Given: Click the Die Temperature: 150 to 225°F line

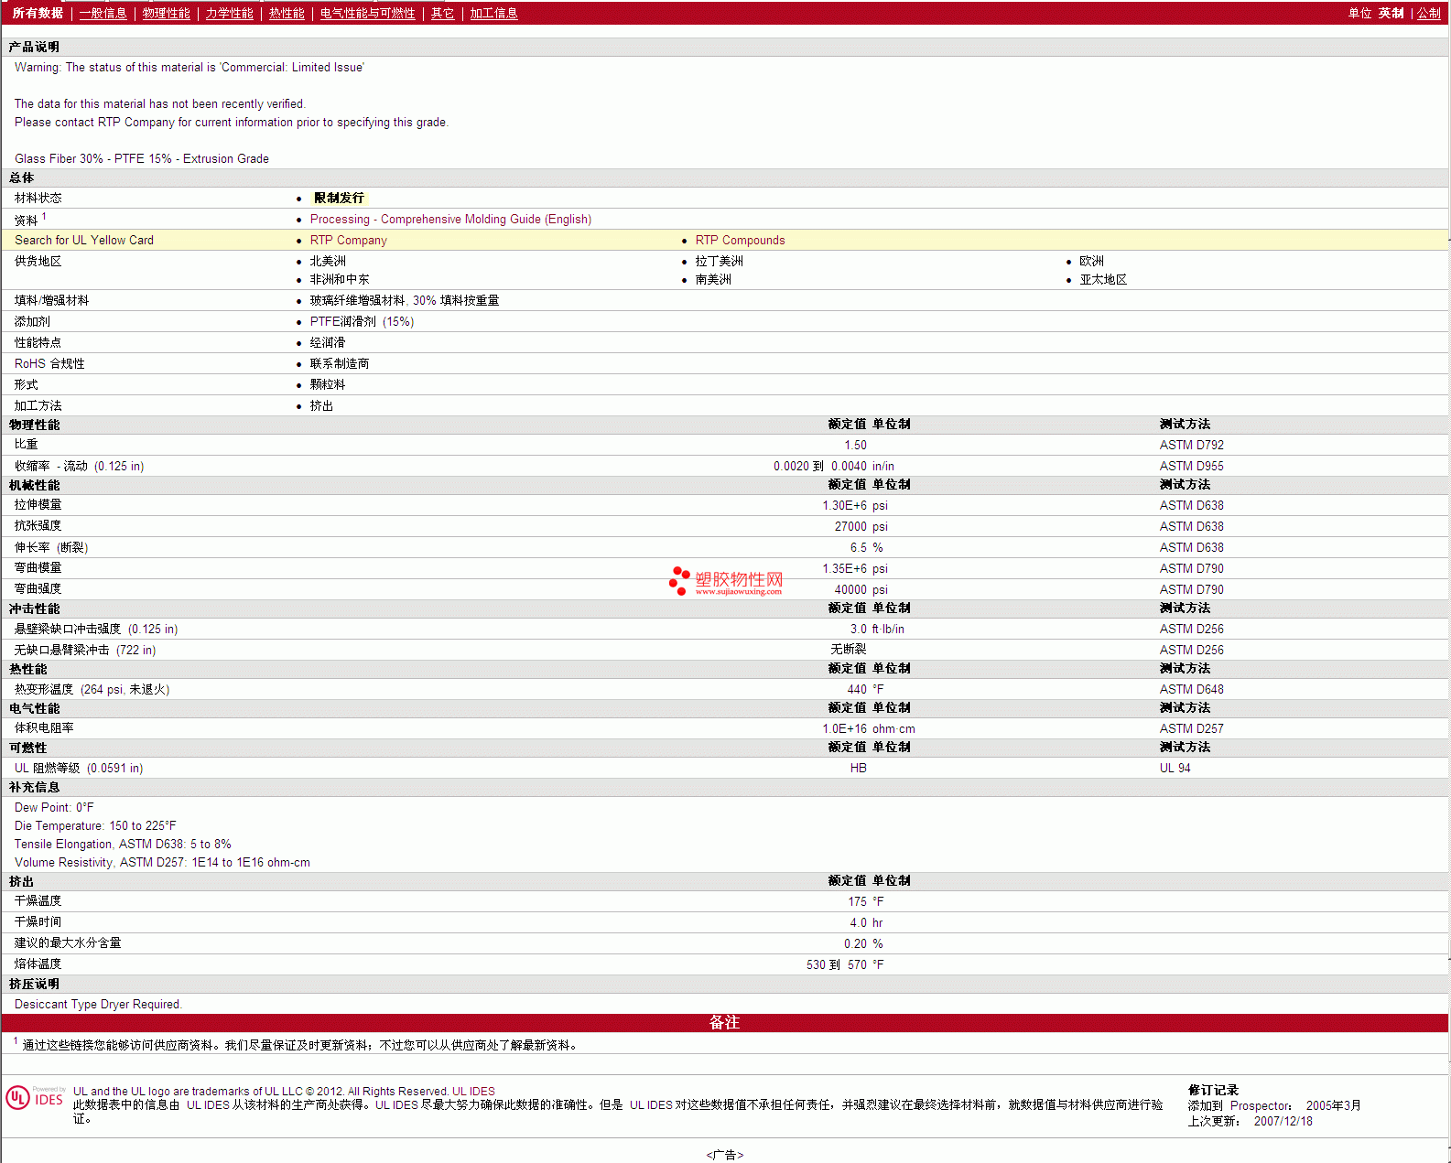Looking at the screenshot, I should (x=95, y=825).
